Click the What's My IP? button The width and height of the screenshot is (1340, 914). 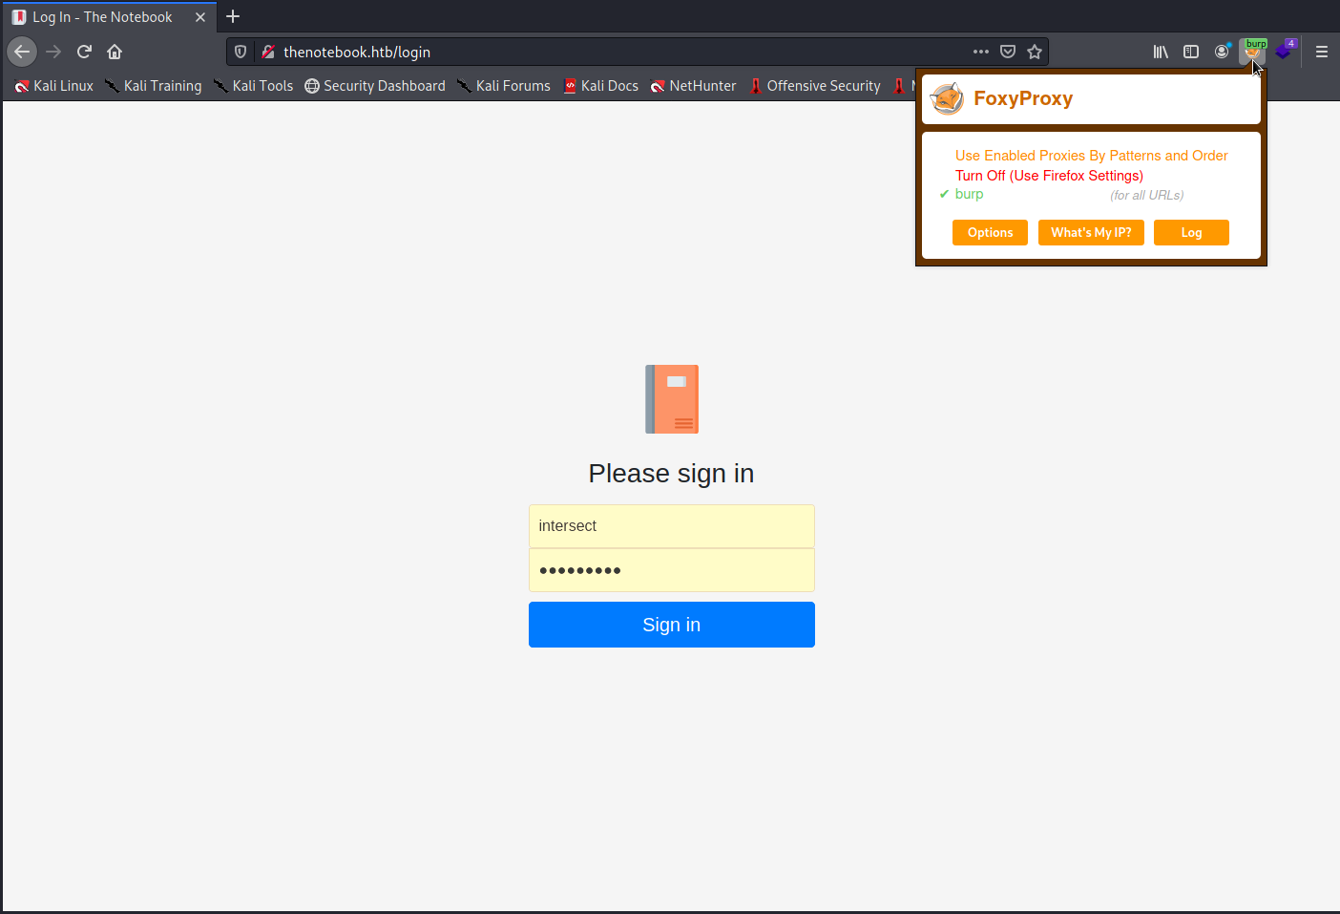click(1091, 233)
